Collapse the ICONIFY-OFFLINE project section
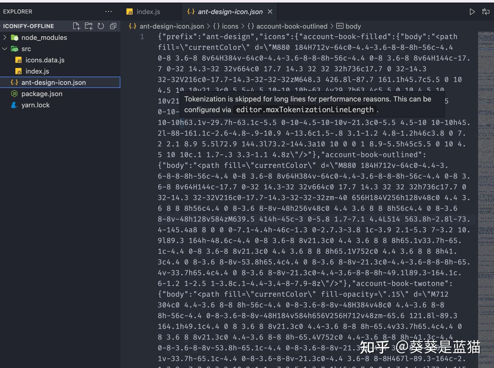This screenshot has width=494, height=368. point(28,26)
